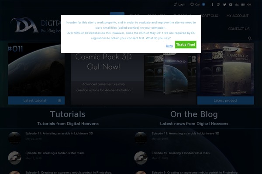This screenshot has height=174, width=262.
Task: Click May 12, 2015 date under On the Blog
Action: [x=159, y=158]
